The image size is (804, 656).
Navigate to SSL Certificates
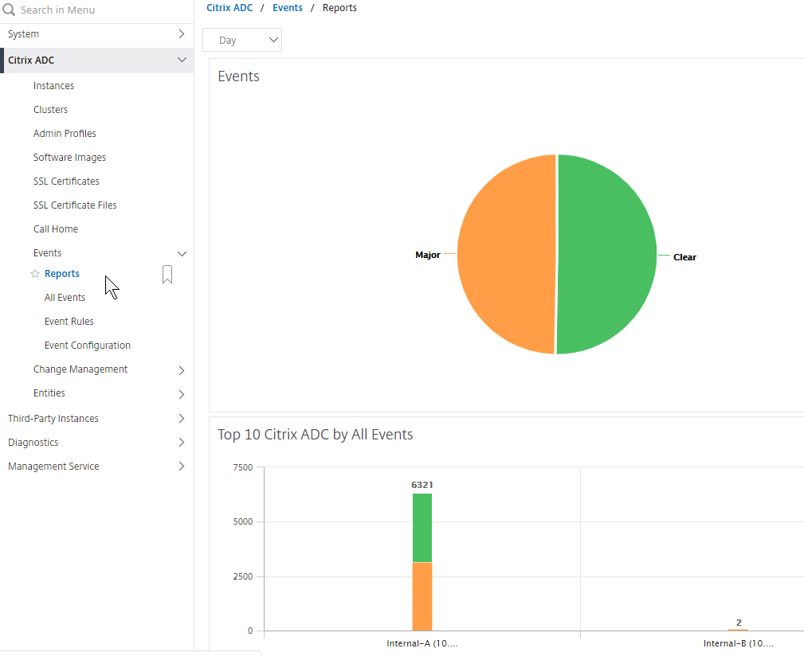(66, 182)
